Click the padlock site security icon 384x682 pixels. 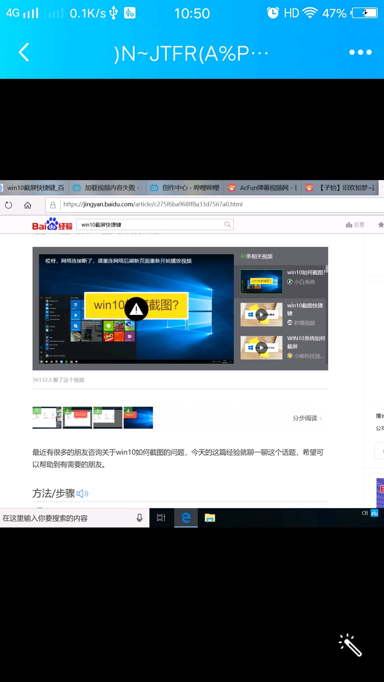(x=53, y=205)
